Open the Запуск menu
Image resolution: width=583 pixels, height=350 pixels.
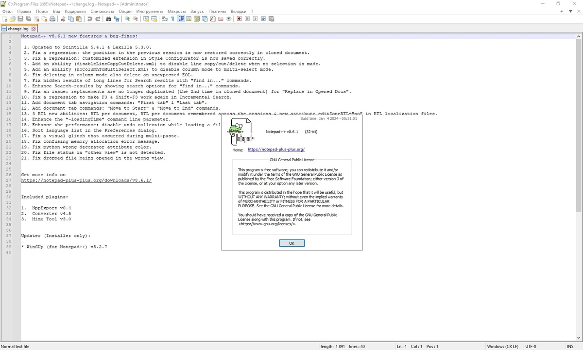pyautogui.click(x=197, y=11)
